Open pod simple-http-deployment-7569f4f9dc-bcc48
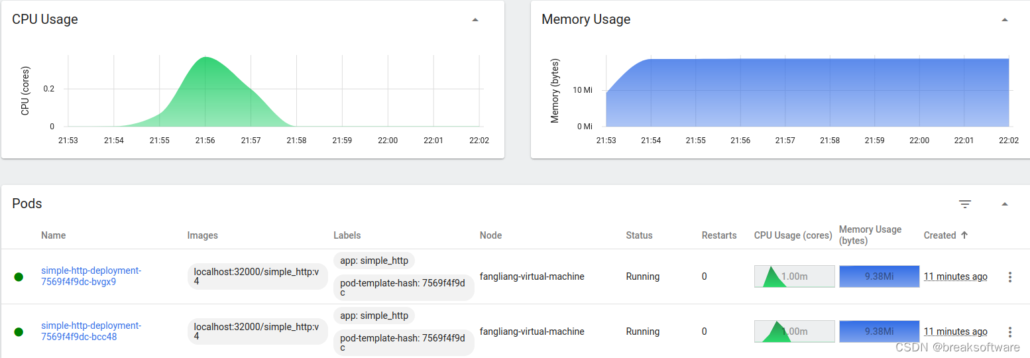Viewport: 1030px width, 358px height. [91, 331]
